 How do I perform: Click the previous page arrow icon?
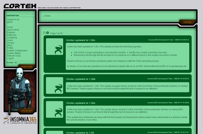coord(44,33)
